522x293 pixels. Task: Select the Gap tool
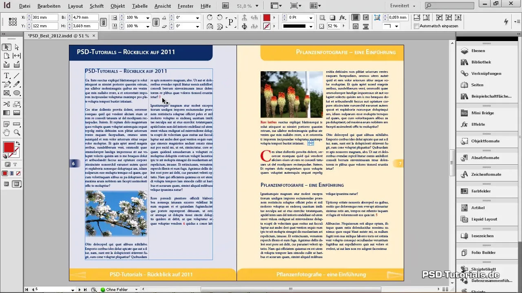point(17,56)
